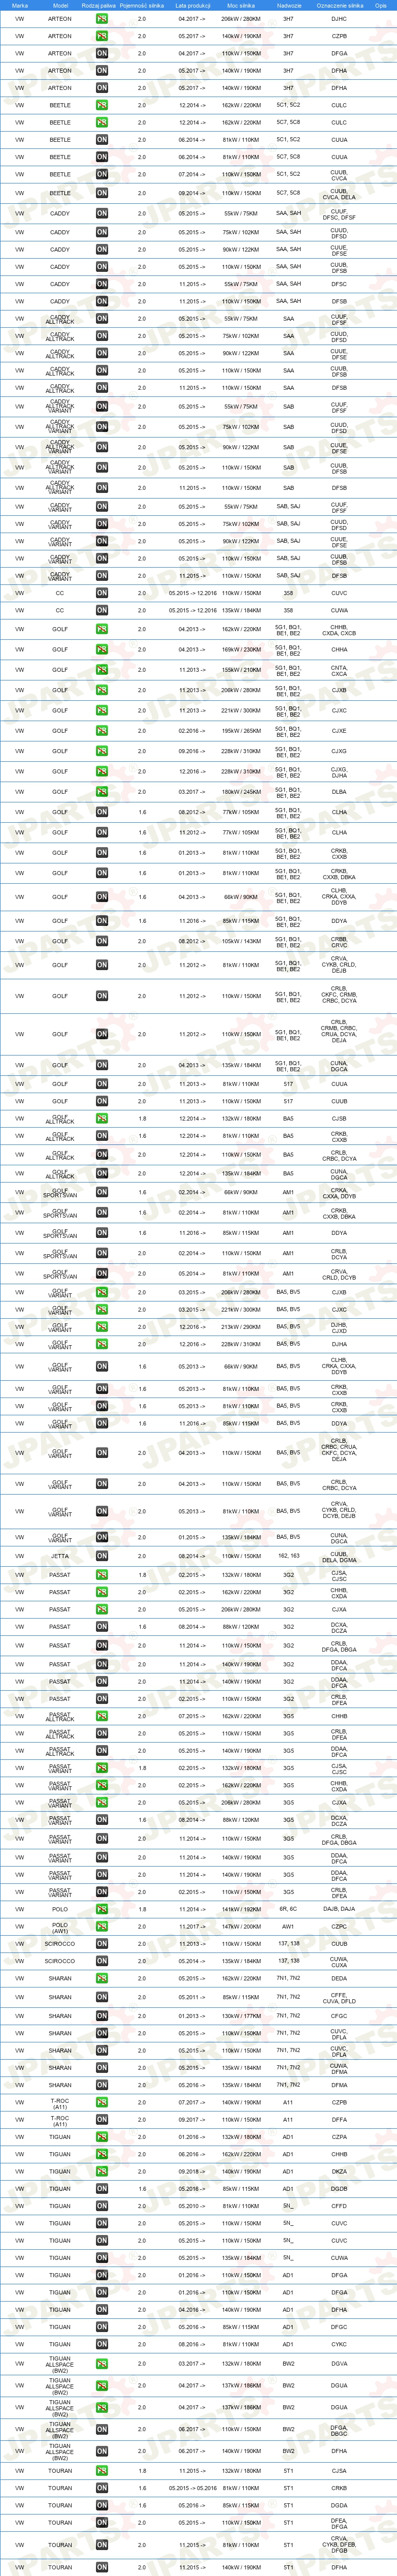Click the diesel icon in the SCIROCCO CUWA, CUXA row
The image size is (397, 2576).
click(102, 1961)
